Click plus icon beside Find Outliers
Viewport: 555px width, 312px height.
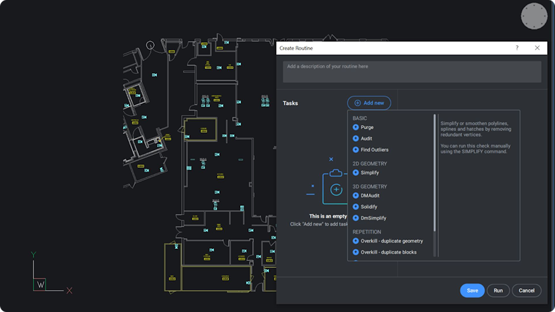(356, 150)
